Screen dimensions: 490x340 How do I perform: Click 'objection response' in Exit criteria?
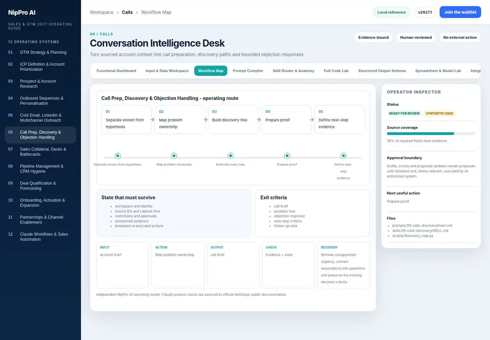coord(290,216)
